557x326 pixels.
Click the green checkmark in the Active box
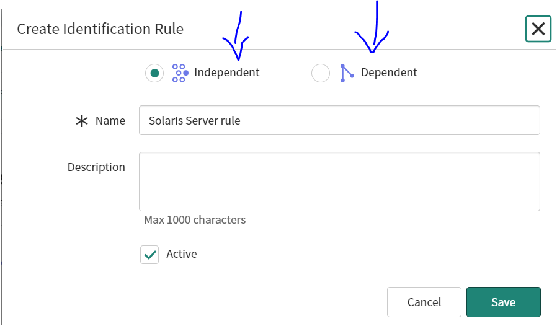(x=150, y=255)
